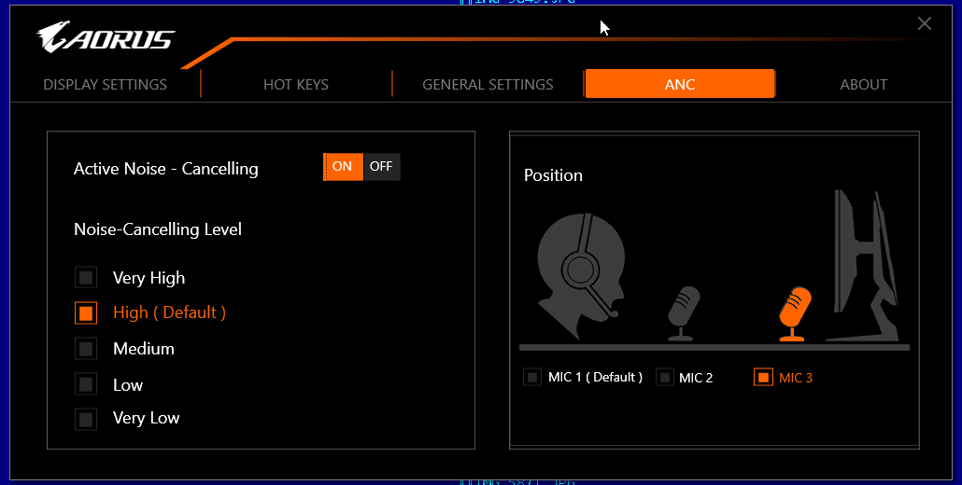
Task: Select the orange microphone icon
Action: (x=795, y=312)
